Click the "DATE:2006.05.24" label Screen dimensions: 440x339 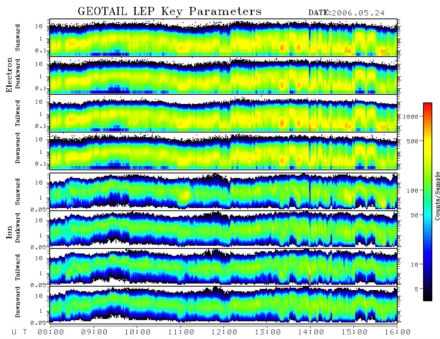[x=346, y=13]
